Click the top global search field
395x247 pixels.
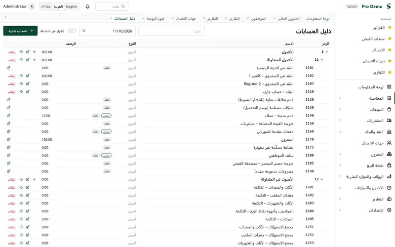point(112,6)
